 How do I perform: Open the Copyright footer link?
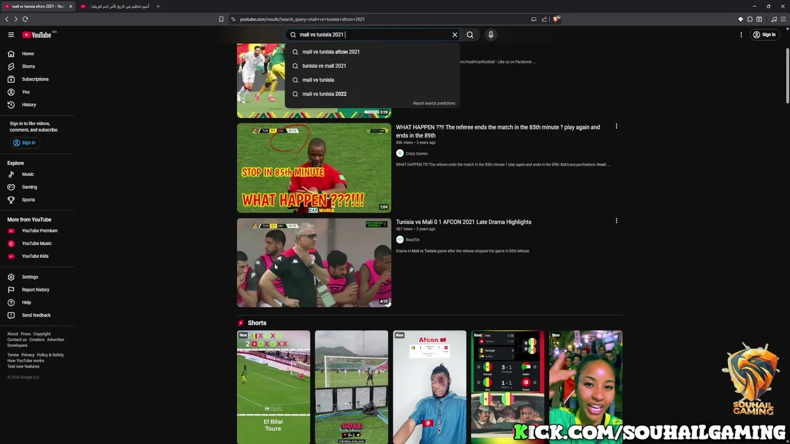click(x=42, y=334)
